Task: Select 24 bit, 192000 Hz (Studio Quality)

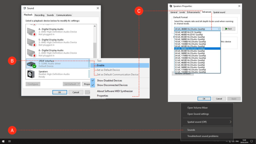Action: point(197,58)
